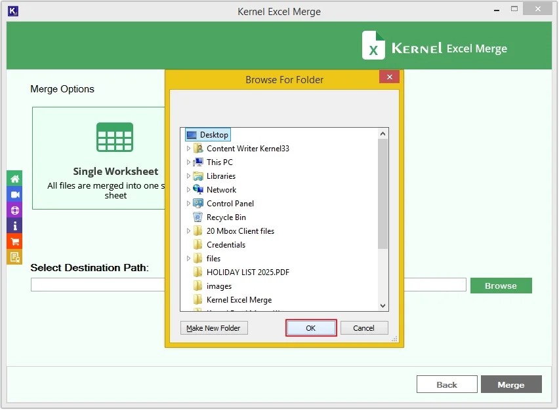Click the Content Writer Kernel33 user folder icon
The width and height of the screenshot is (559, 410).
198,149
